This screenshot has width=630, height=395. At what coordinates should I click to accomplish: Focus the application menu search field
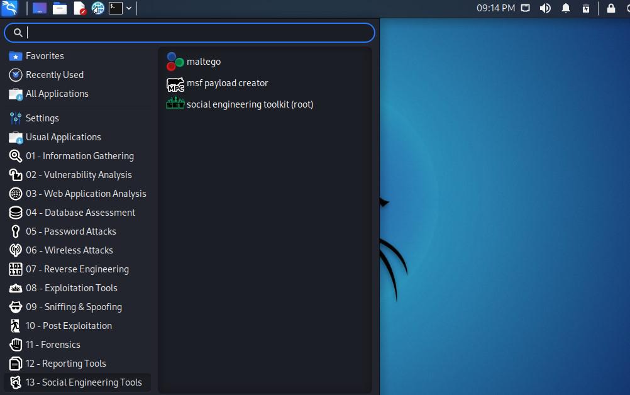[x=190, y=33]
